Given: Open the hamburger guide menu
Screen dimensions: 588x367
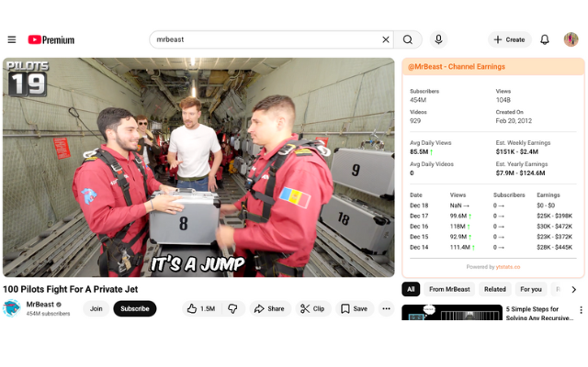Looking at the screenshot, I should (12, 39).
